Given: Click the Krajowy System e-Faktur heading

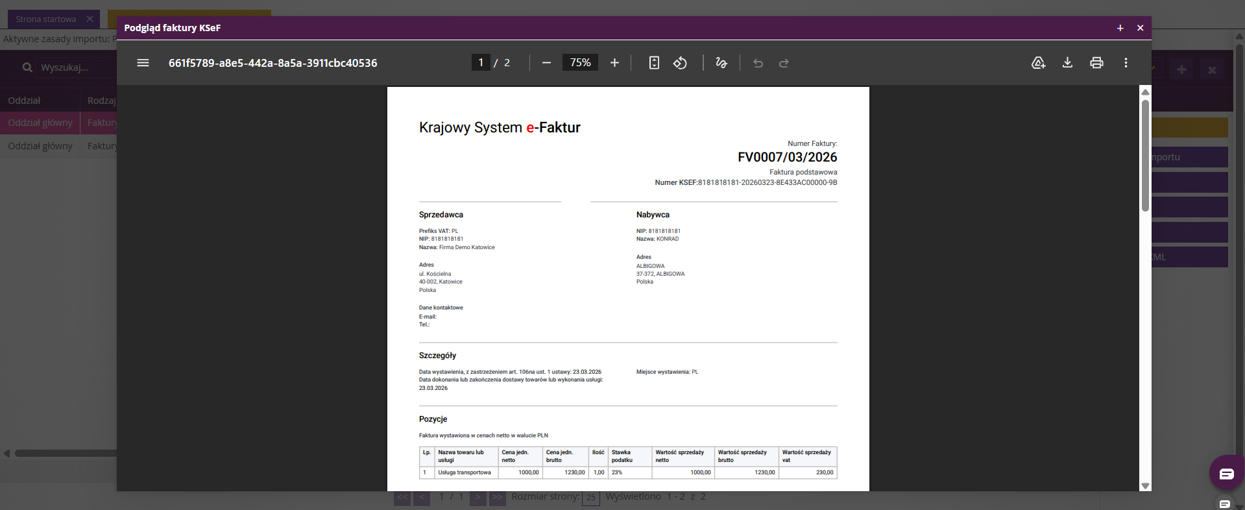Looking at the screenshot, I should (x=500, y=127).
